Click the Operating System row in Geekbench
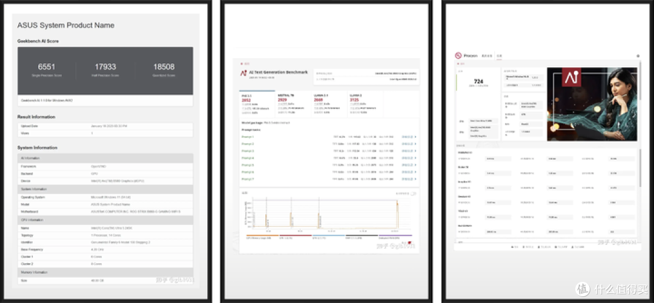Viewport: 654px width, 303px height. pos(105,197)
